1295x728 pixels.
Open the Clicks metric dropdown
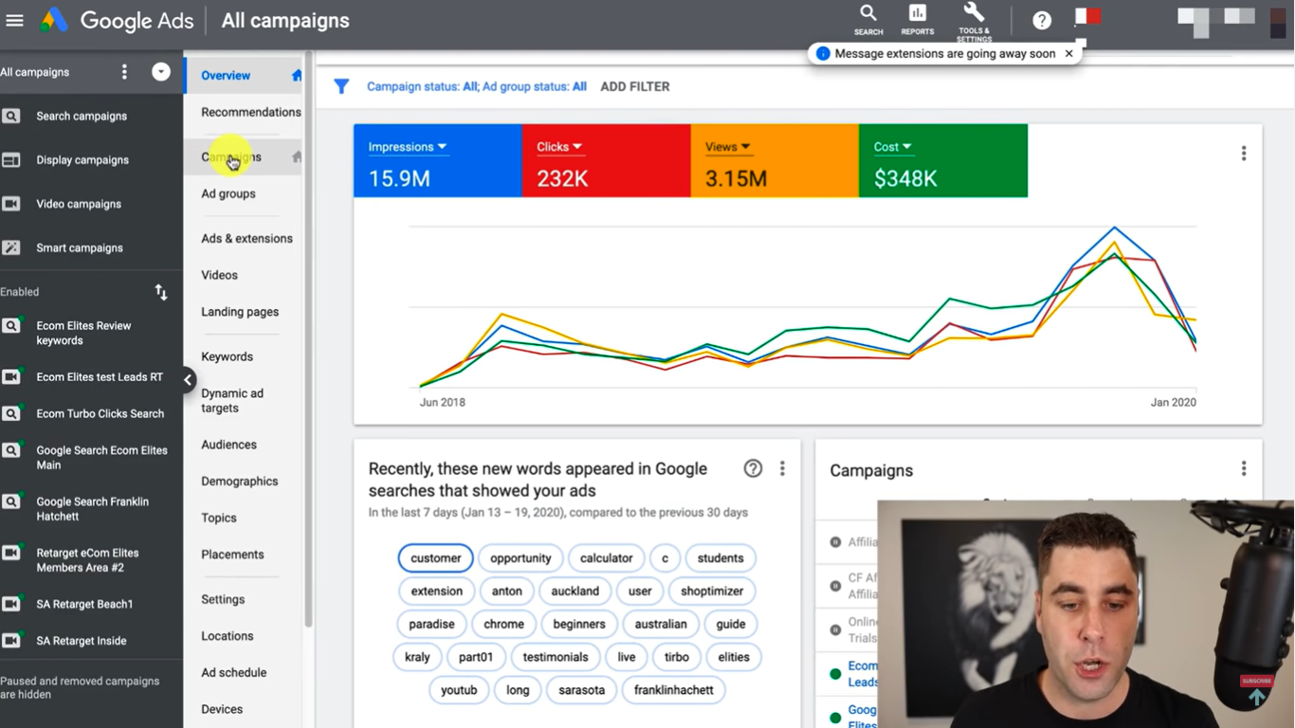pos(559,147)
